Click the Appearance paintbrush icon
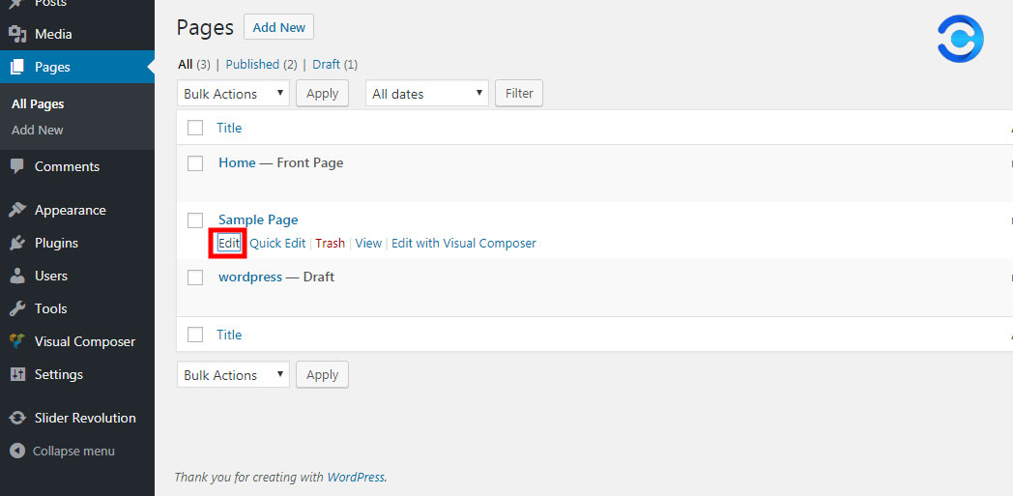The width and height of the screenshot is (1013, 496). pos(17,210)
